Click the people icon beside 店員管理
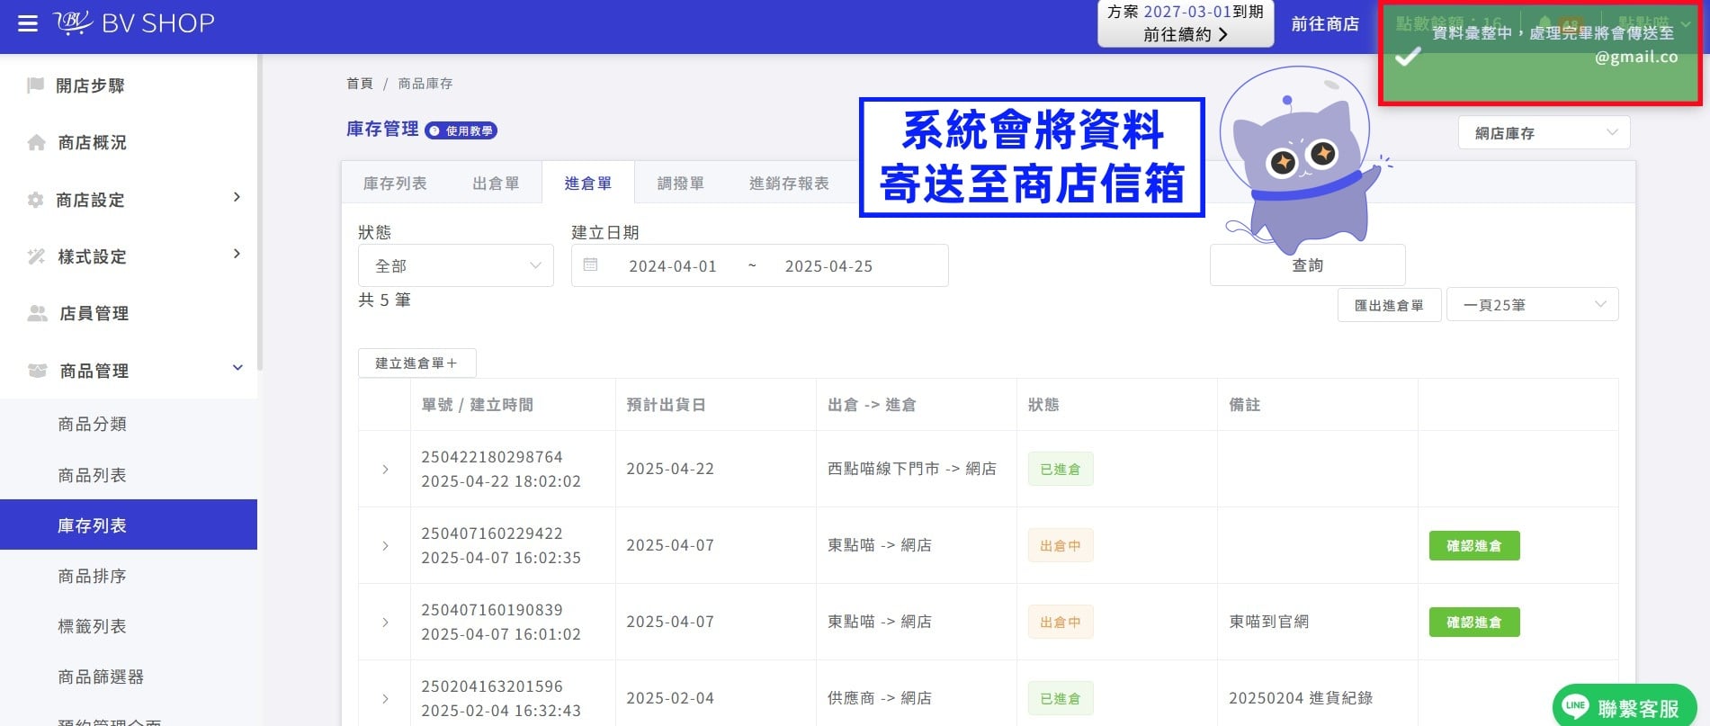1710x726 pixels. point(38,313)
